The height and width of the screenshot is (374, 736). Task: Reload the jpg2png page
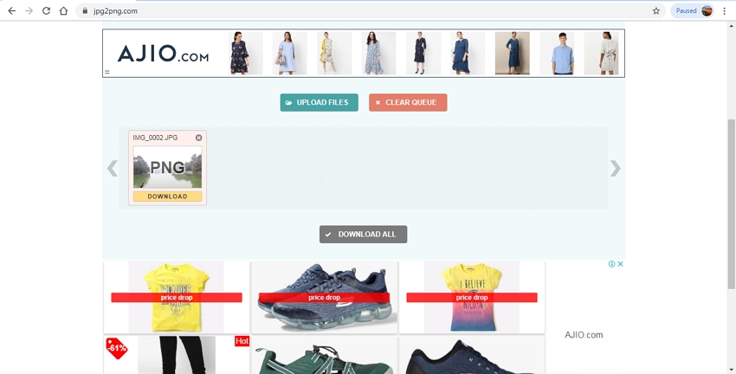pyautogui.click(x=46, y=11)
